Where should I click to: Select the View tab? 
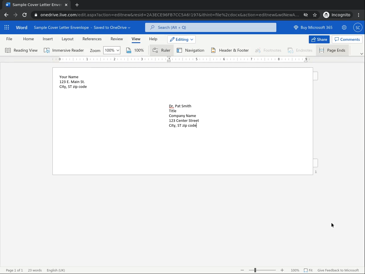pyautogui.click(x=136, y=39)
